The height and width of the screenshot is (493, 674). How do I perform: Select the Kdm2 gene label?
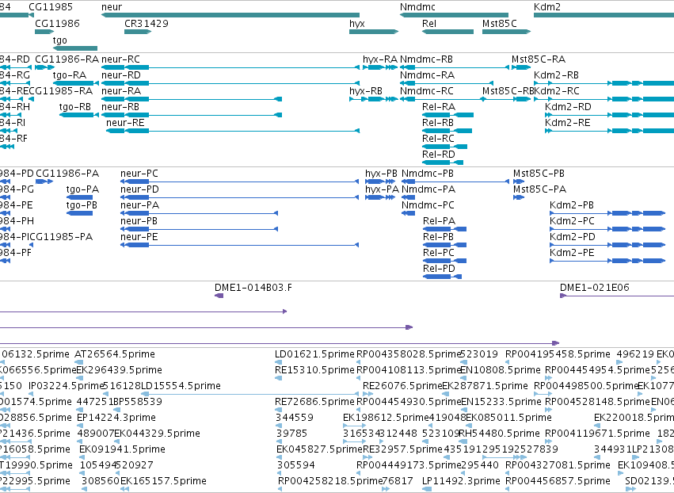pos(547,7)
